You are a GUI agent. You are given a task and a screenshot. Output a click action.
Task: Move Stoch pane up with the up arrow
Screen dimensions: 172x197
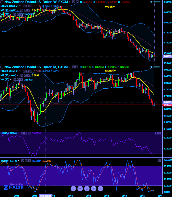point(160,161)
